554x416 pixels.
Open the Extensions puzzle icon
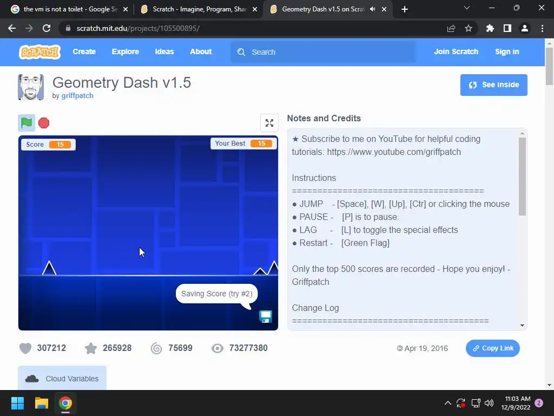click(x=490, y=28)
